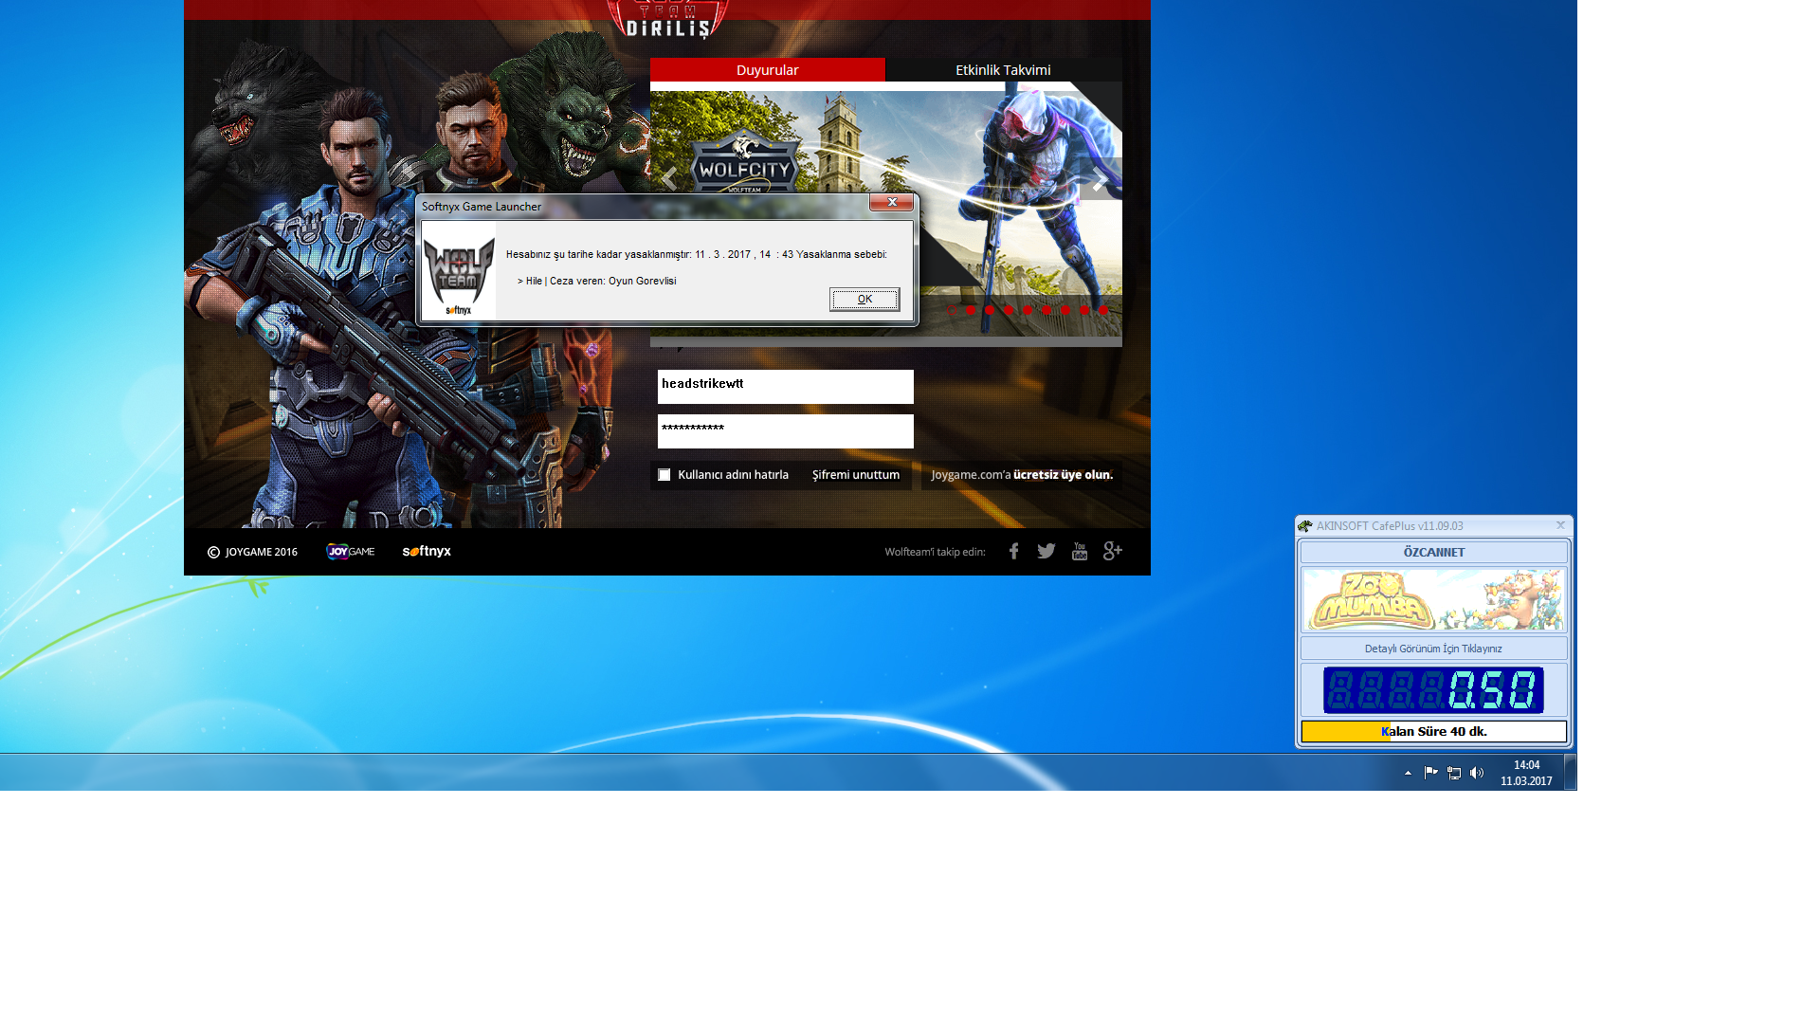Image resolution: width=1820 pixels, height=1024 pixels.
Task: Open volume speaker tray icon
Action: point(1477,773)
